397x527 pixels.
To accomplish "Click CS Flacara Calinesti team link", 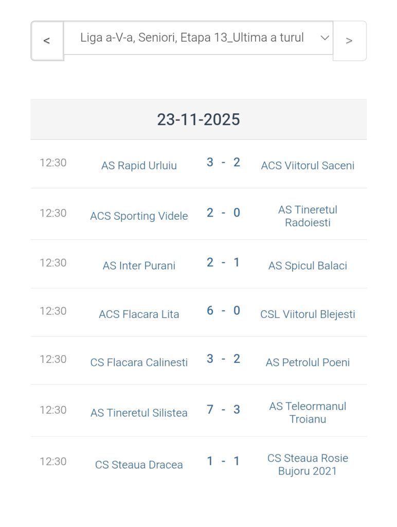I will point(139,362).
